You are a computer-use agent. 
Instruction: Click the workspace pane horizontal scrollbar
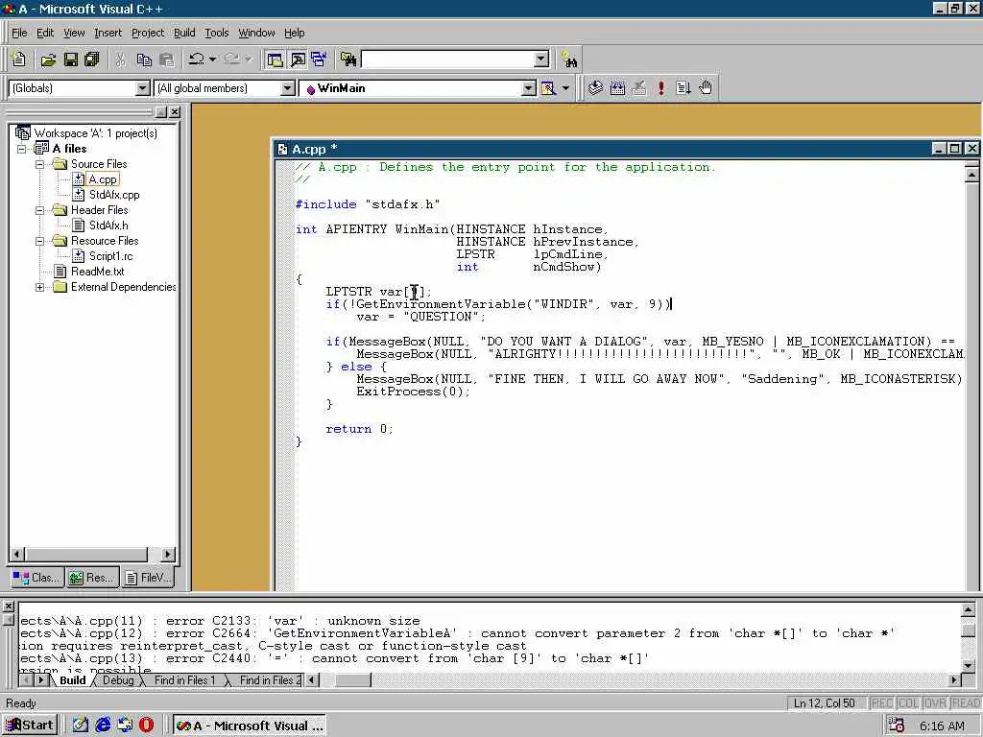pyautogui.click(x=92, y=554)
